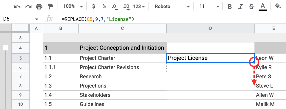This screenshot has width=286, height=109.
Task: Apply percent format with the % button
Action: pos(104,6)
